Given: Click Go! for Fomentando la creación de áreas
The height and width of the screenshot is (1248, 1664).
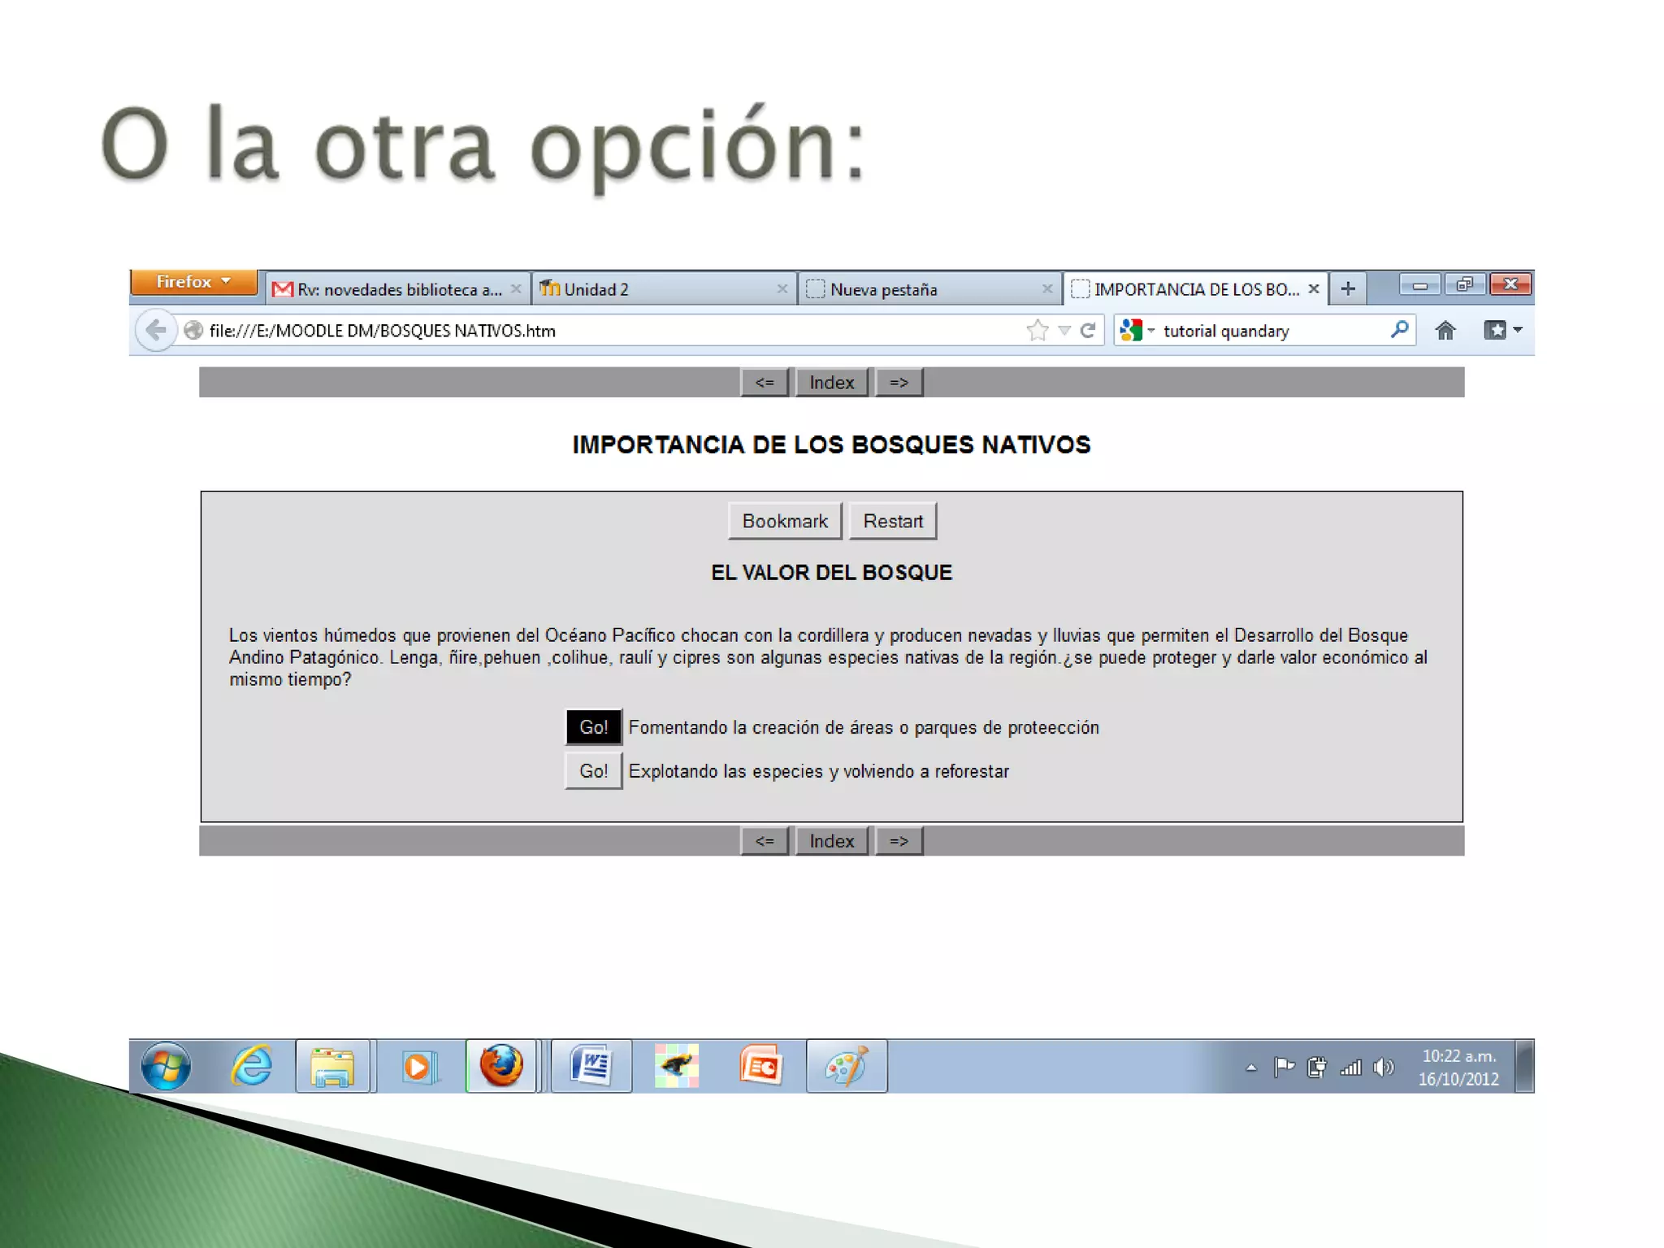Looking at the screenshot, I should coord(594,727).
